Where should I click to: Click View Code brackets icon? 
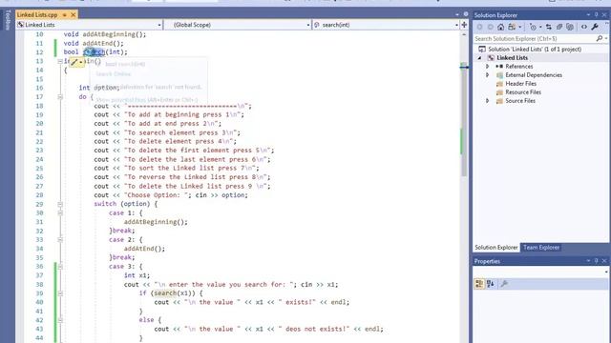[583, 27]
